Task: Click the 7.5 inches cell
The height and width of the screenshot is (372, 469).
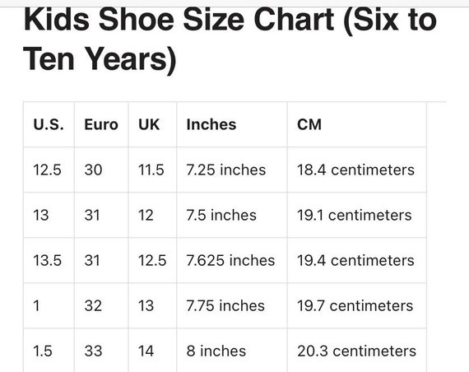Action: [x=232, y=215]
